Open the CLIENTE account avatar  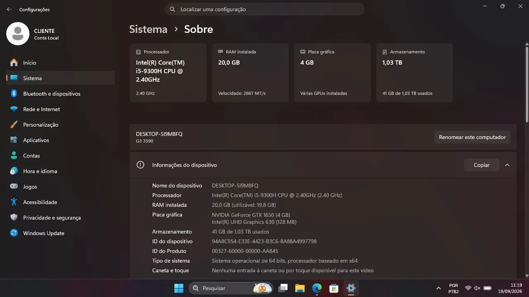click(18, 34)
